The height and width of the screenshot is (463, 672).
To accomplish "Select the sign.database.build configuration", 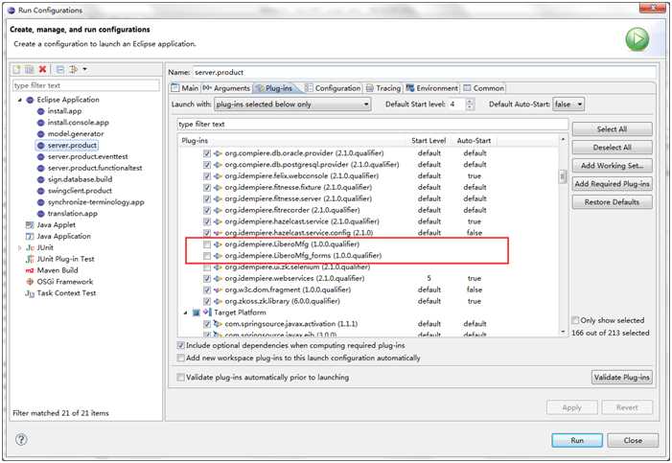I will pyautogui.click(x=80, y=179).
